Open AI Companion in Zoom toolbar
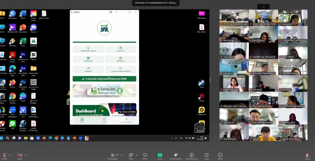The width and height of the screenshot is (315, 161). pos(176,156)
